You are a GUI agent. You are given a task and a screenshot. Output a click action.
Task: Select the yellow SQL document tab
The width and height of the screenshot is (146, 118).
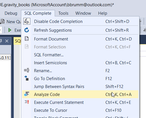point(18,41)
